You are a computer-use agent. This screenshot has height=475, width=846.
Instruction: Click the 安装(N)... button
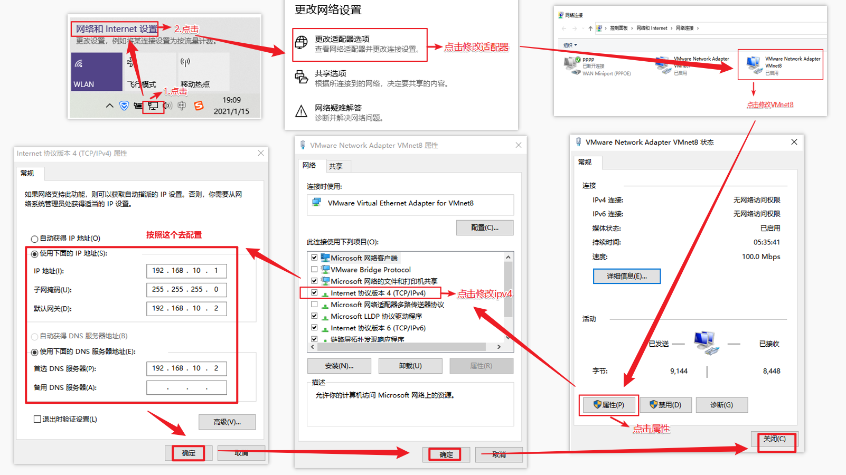click(339, 366)
